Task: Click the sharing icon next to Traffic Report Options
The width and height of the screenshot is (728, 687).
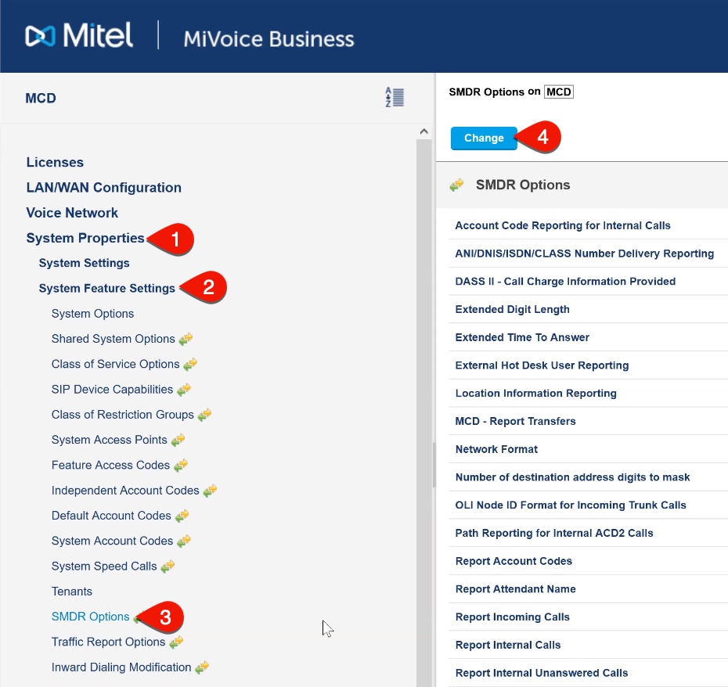Action: [x=177, y=642]
